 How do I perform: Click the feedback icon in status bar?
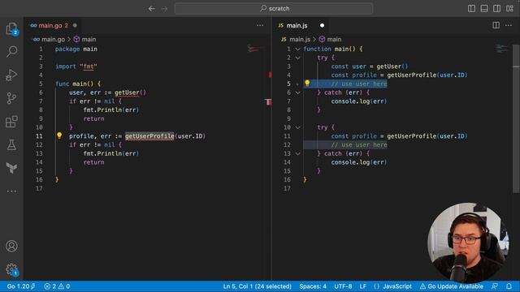point(495,286)
